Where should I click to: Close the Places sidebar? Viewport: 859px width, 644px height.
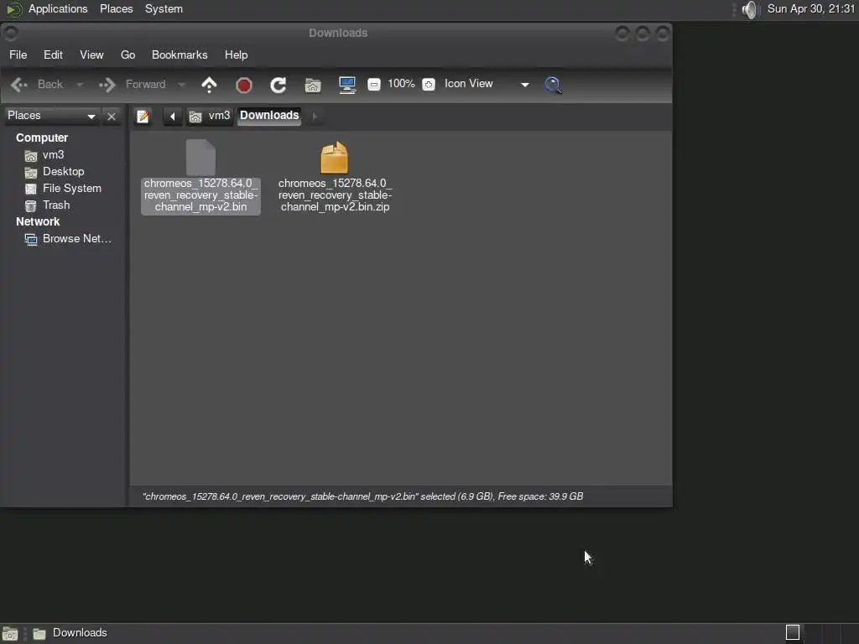pyautogui.click(x=112, y=116)
